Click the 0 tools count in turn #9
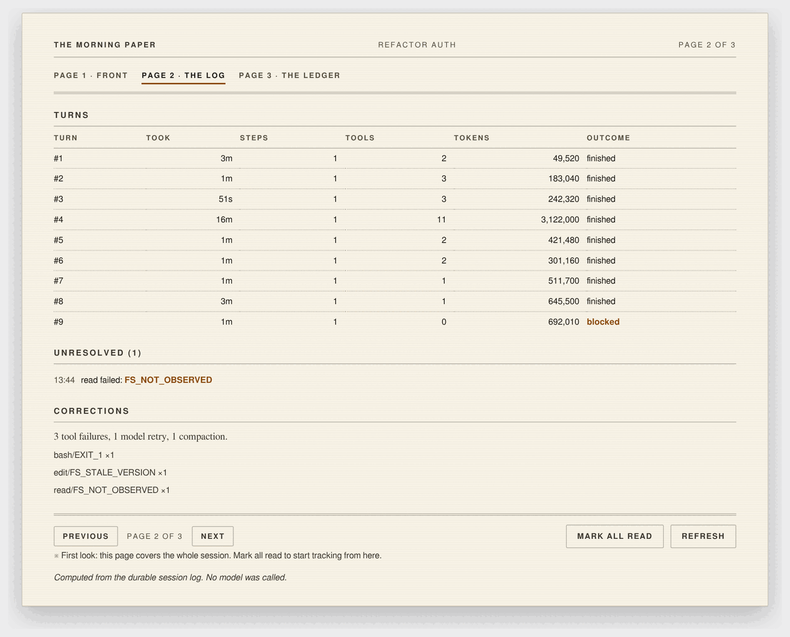Viewport: 790px width, 637px height. (444, 322)
